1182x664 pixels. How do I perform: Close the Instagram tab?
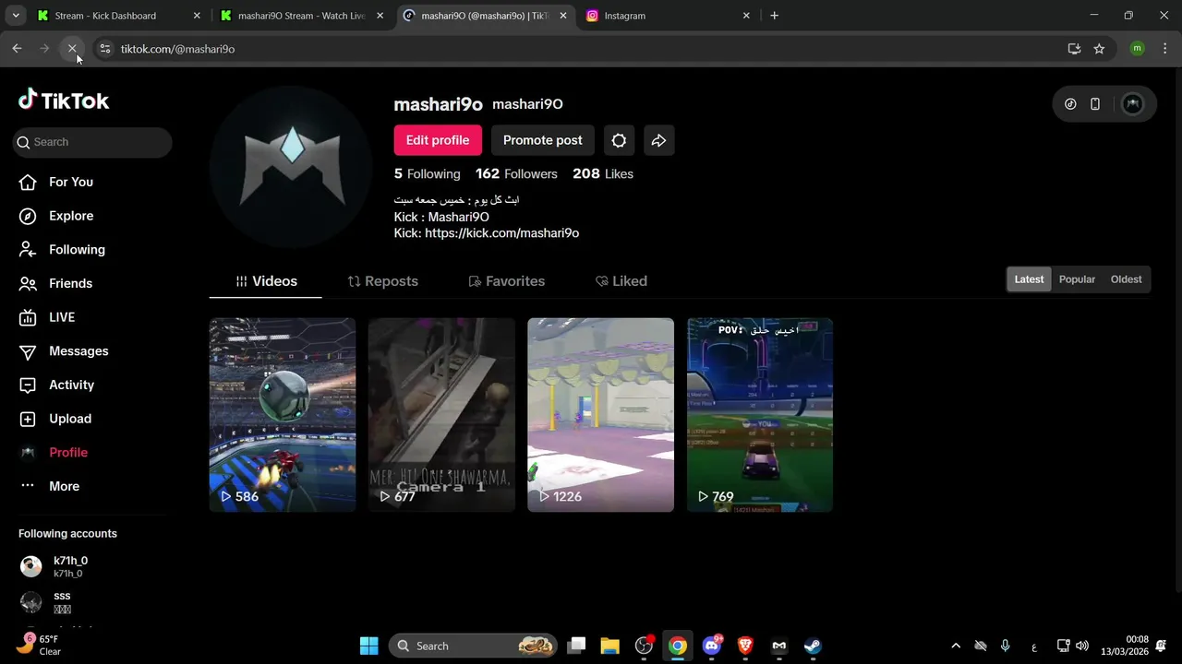tap(747, 16)
